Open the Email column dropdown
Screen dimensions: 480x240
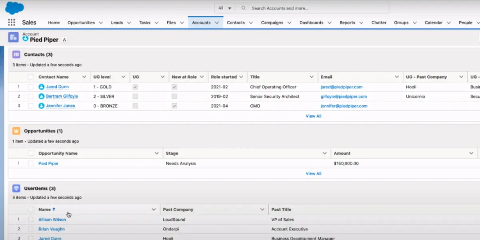[397, 77]
